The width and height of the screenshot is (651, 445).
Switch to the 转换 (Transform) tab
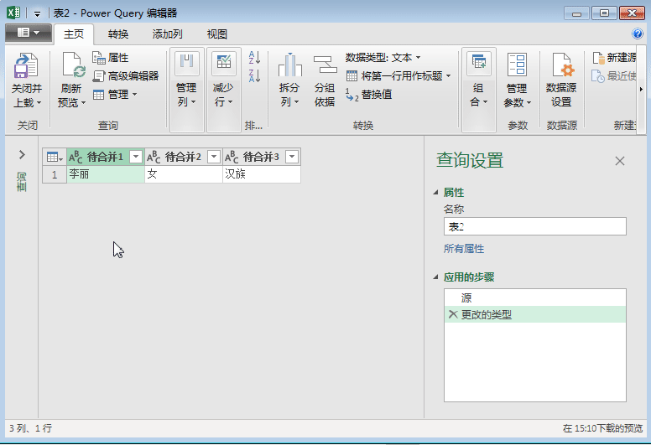click(x=118, y=34)
